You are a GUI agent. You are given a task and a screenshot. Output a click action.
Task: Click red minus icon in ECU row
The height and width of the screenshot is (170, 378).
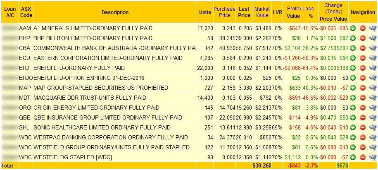click(x=363, y=58)
